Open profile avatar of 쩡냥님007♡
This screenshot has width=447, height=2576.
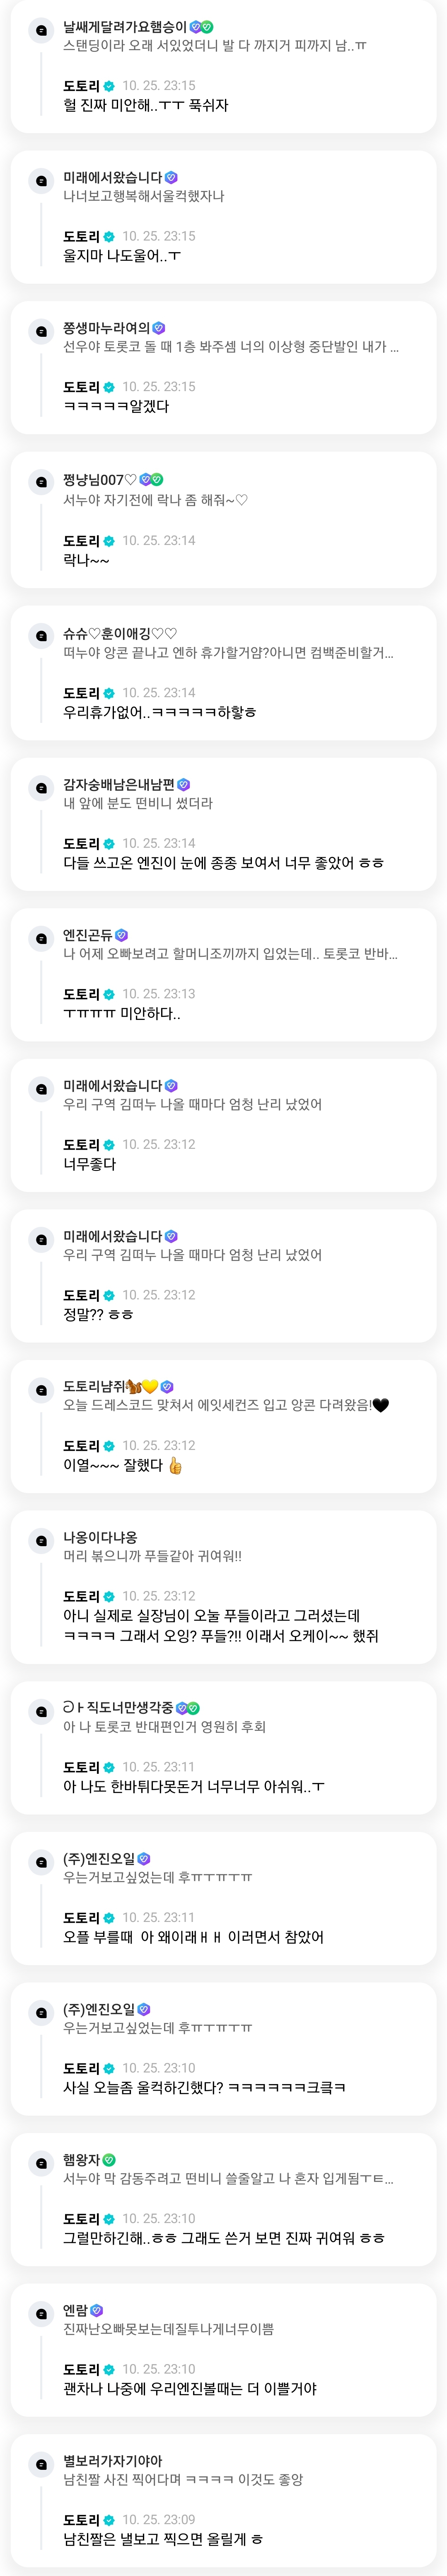tap(41, 482)
